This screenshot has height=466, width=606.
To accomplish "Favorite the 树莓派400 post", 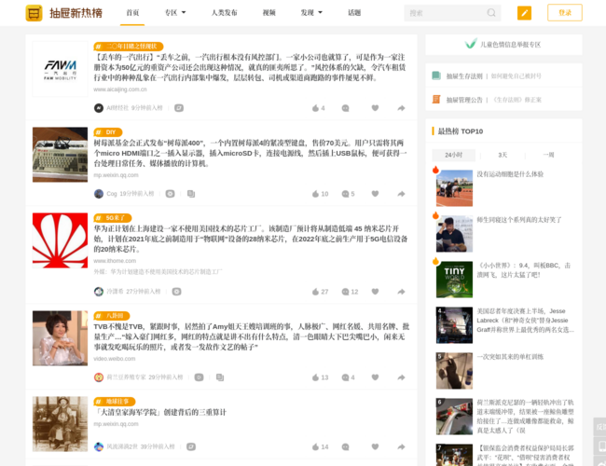I will click(x=375, y=194).
